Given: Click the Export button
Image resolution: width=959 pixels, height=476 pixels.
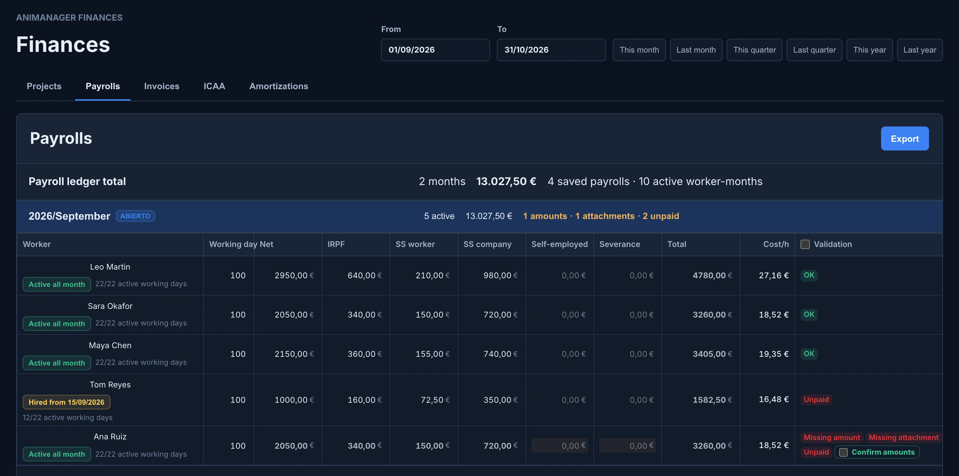Looking at the screenshot, I should [x=904, y=138].
